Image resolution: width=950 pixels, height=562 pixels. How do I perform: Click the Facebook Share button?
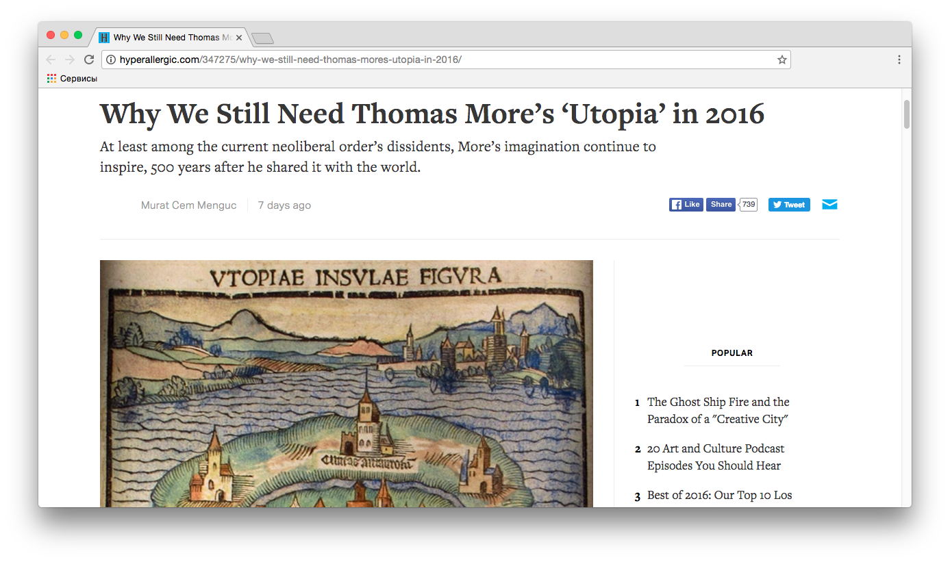click(x=721, y=205)
